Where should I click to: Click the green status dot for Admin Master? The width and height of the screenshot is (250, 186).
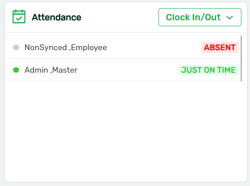(16, 70)
